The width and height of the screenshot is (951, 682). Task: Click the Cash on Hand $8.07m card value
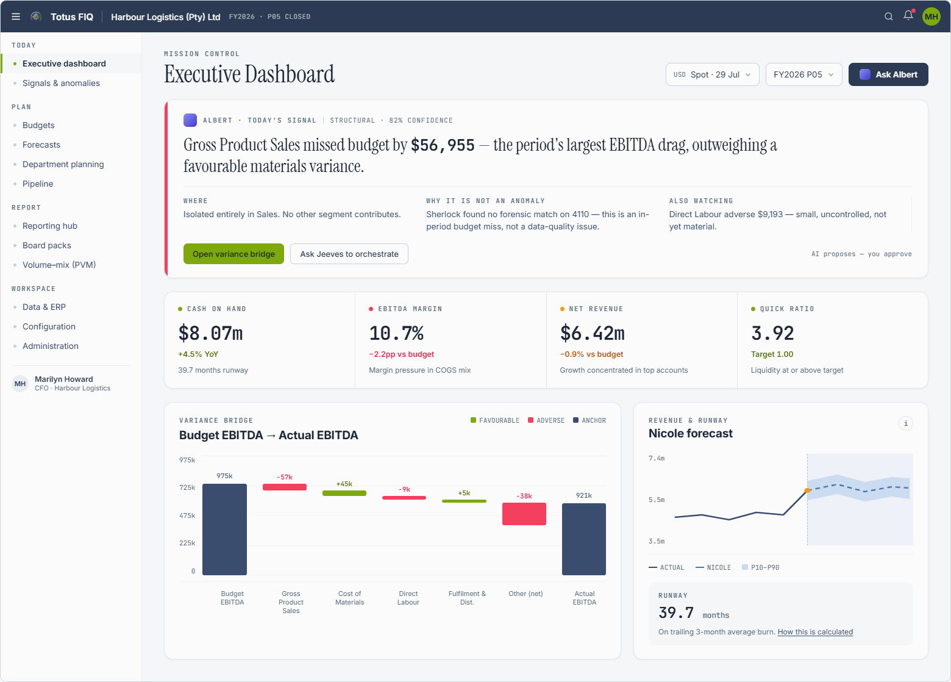click(210, 334)
